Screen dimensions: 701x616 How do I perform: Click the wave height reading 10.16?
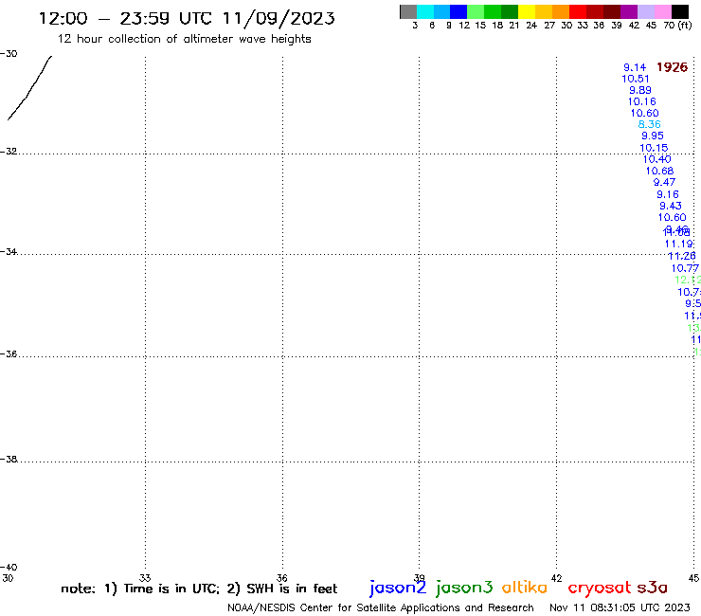(x=642, y=101)
